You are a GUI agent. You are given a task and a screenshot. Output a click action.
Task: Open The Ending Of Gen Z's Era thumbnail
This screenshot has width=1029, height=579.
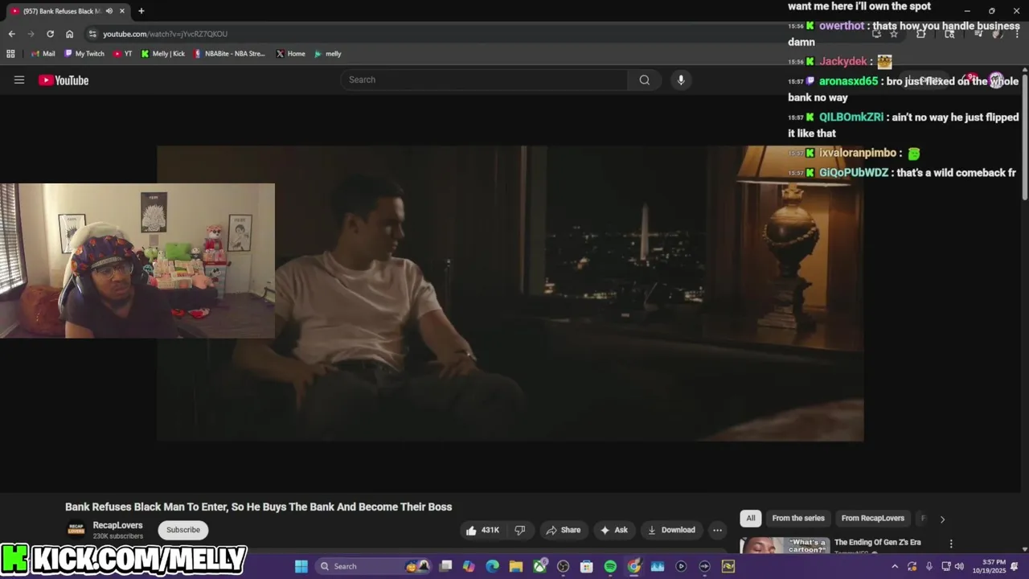coord(785,546)
